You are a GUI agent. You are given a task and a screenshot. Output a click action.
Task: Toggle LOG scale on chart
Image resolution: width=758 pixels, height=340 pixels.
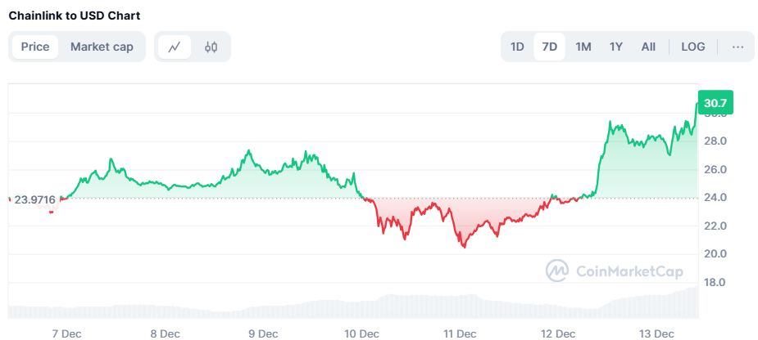(692, 47)
